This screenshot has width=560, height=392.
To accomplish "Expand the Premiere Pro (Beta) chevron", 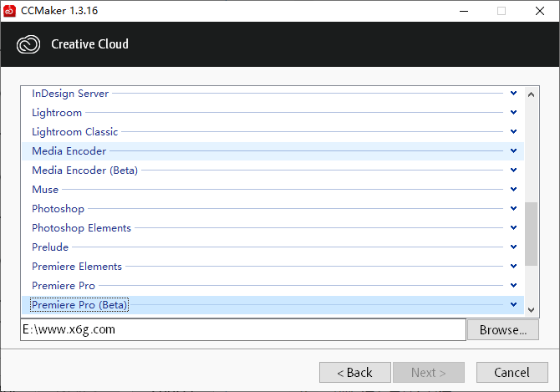I will [x=513, y=305].
